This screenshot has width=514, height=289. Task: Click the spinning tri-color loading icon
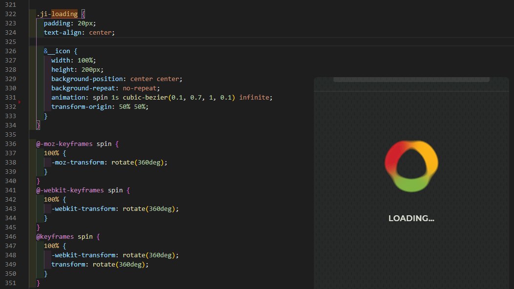tap(411, 166)
